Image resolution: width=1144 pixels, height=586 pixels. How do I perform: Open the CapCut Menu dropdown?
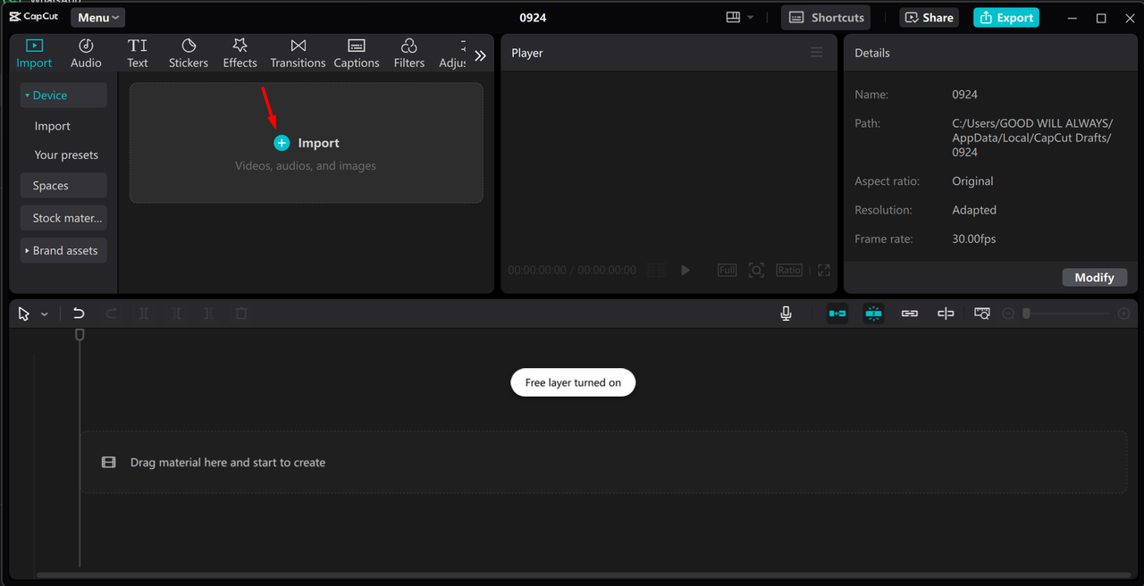click(x=98, y=17)
